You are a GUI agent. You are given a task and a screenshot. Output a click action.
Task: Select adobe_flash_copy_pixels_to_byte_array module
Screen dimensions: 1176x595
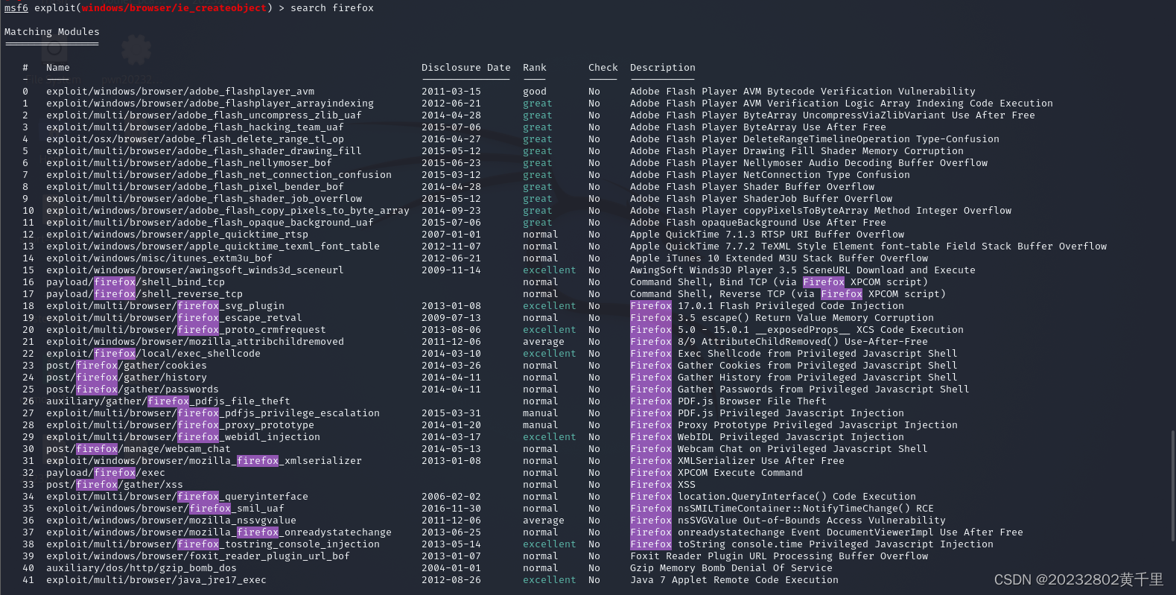tap(228, 211)
